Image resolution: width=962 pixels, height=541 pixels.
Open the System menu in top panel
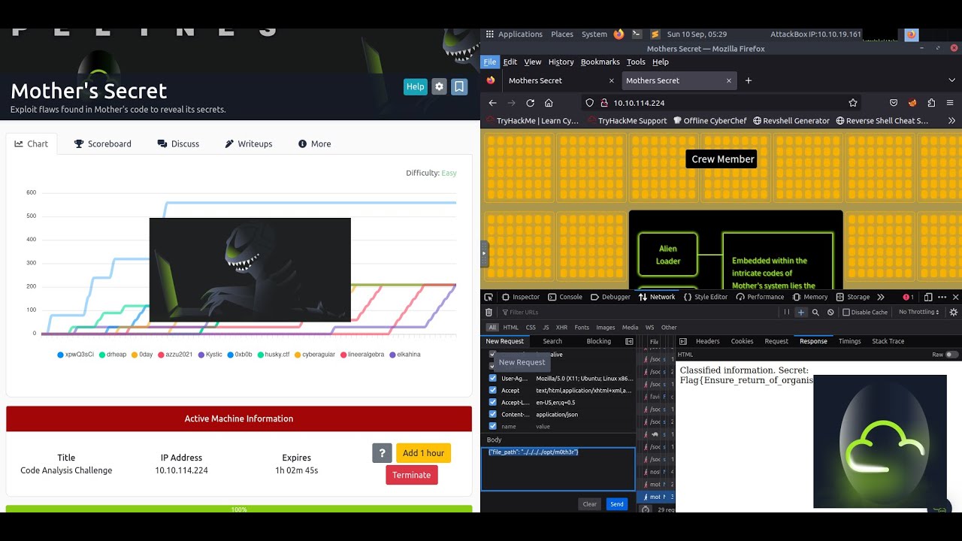[594, 34]
